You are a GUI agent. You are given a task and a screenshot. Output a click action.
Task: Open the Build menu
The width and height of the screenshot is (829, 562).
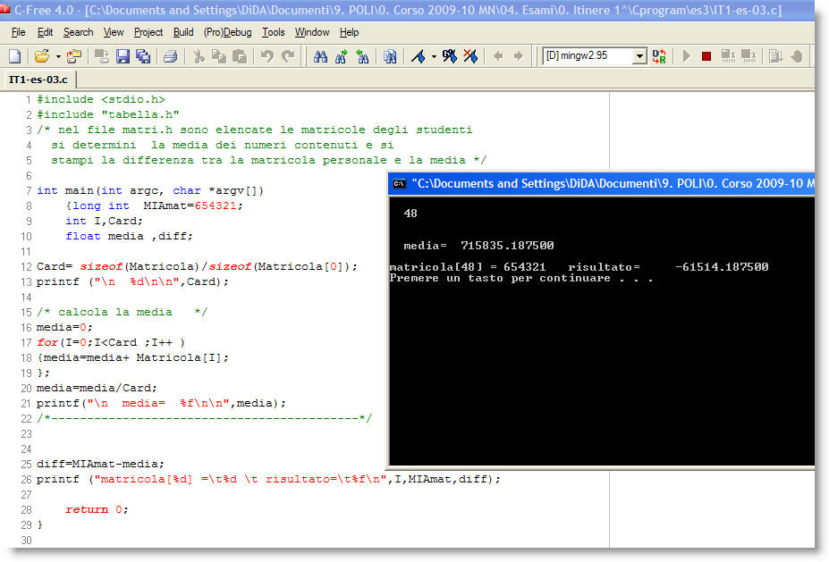(183, 32)
